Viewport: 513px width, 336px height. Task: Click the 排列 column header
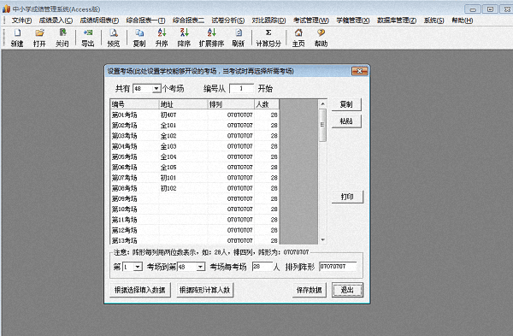231,104
